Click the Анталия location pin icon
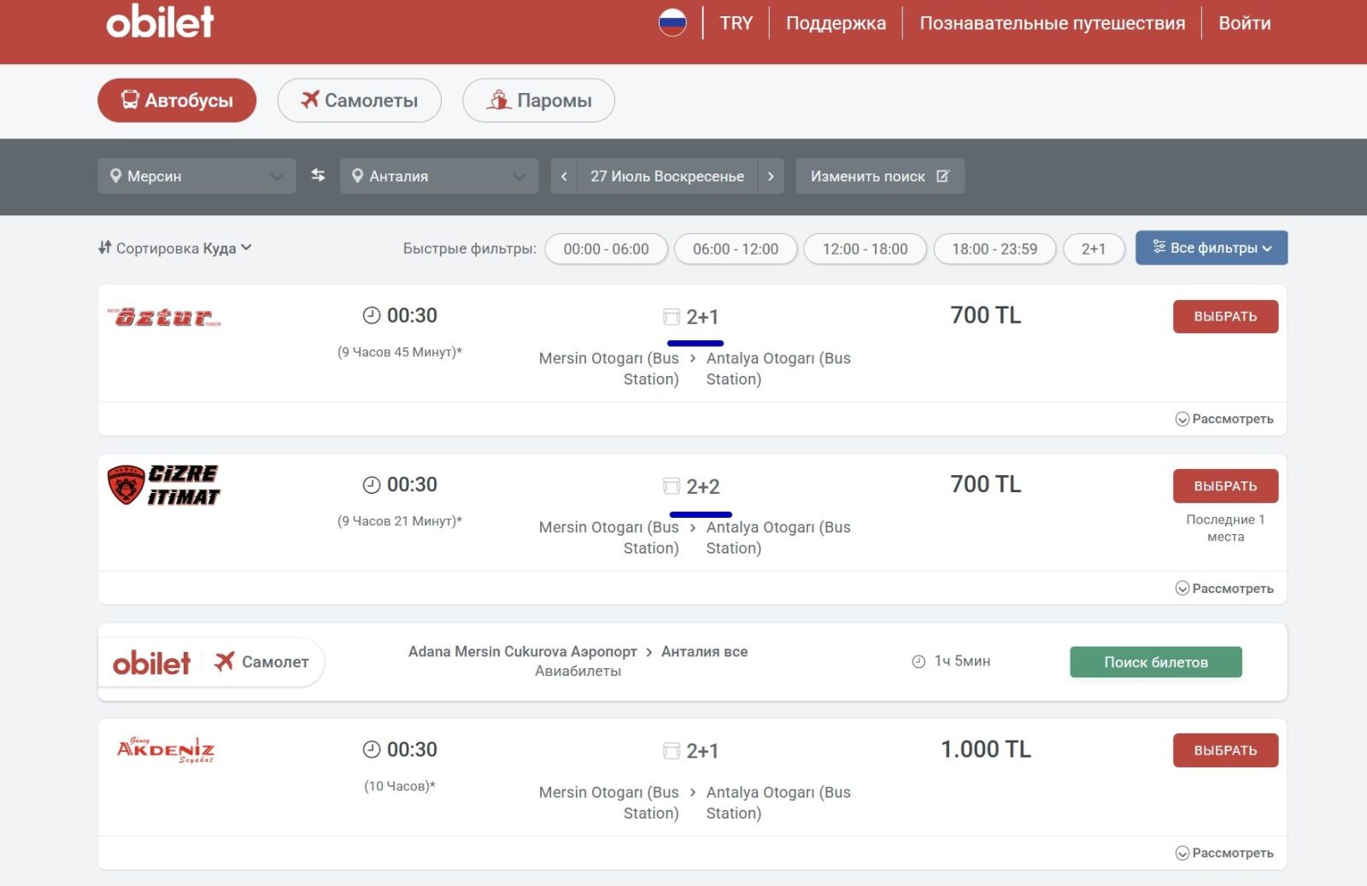 (x=358, y=175)
